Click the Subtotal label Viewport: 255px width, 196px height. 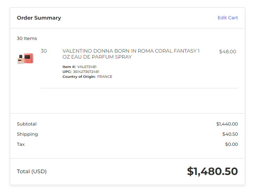[x=27, y=124]
